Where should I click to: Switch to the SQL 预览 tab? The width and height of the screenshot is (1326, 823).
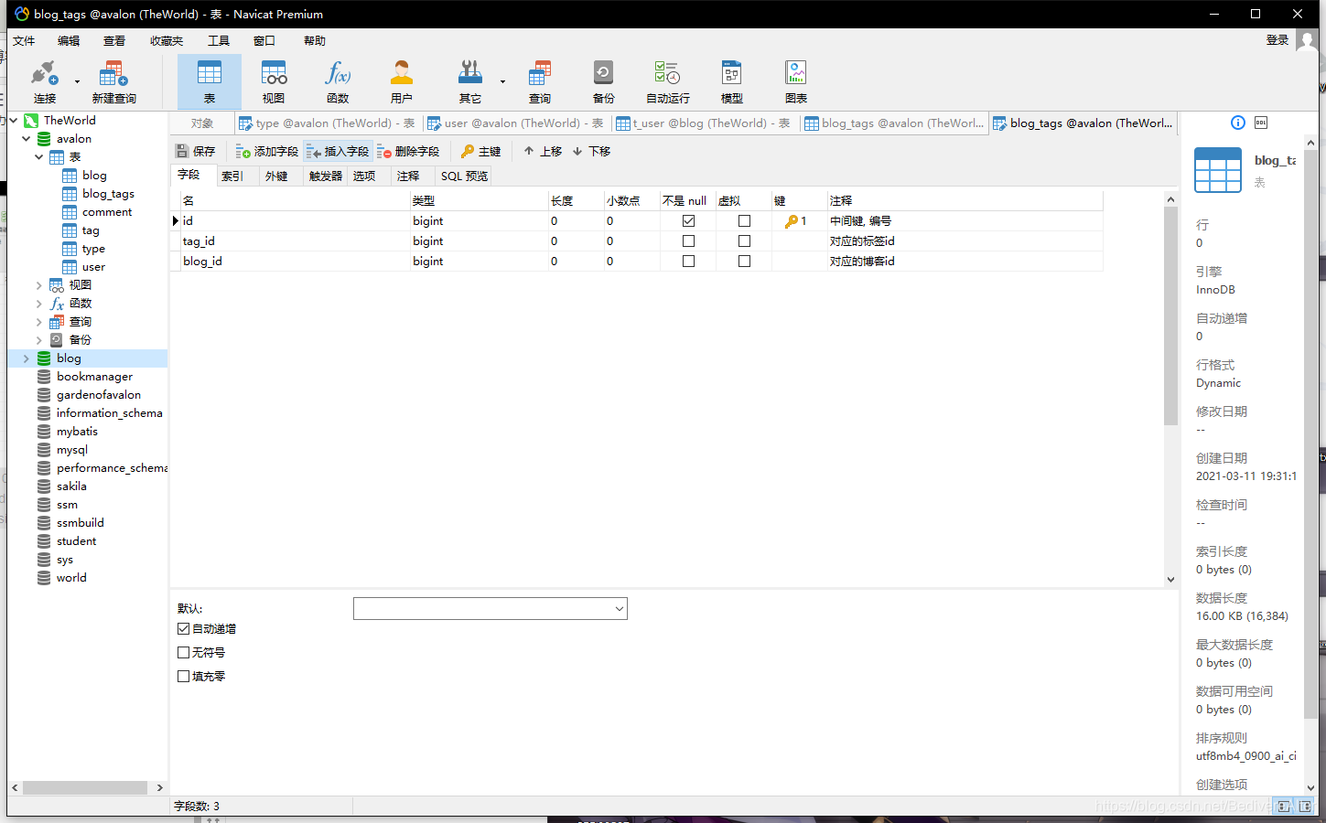click(x=464, y=176)
